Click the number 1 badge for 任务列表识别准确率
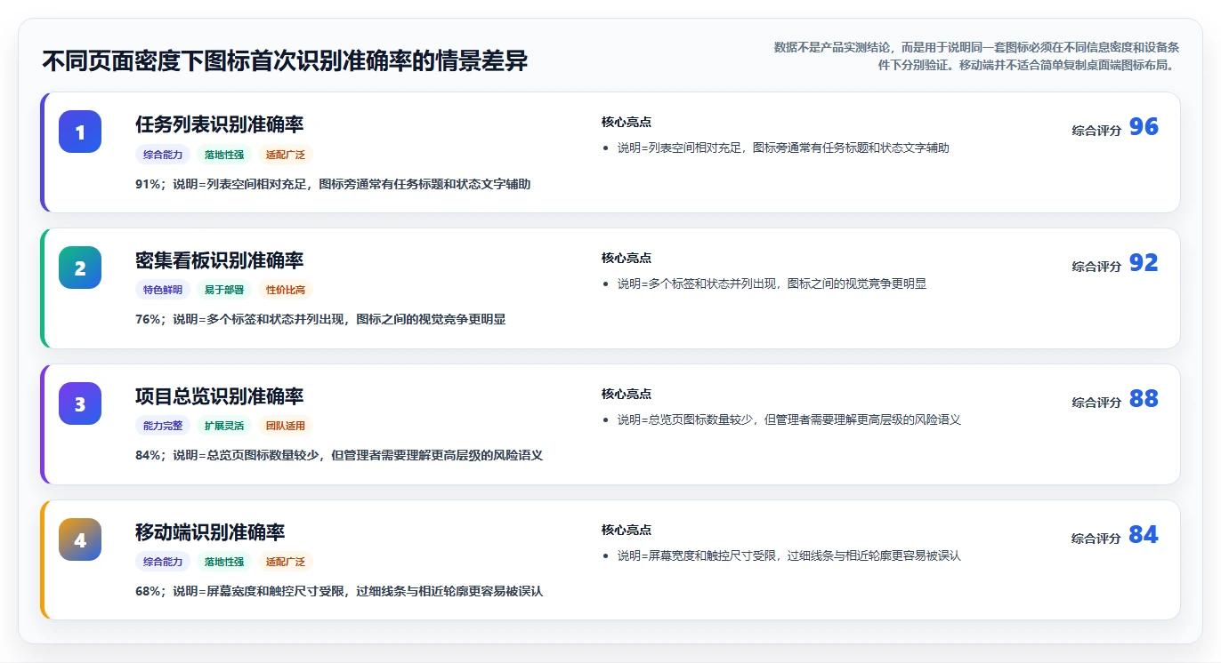The width and height of the screenshot is (1221, 663). pyautogui.click(x=80, y=132)
